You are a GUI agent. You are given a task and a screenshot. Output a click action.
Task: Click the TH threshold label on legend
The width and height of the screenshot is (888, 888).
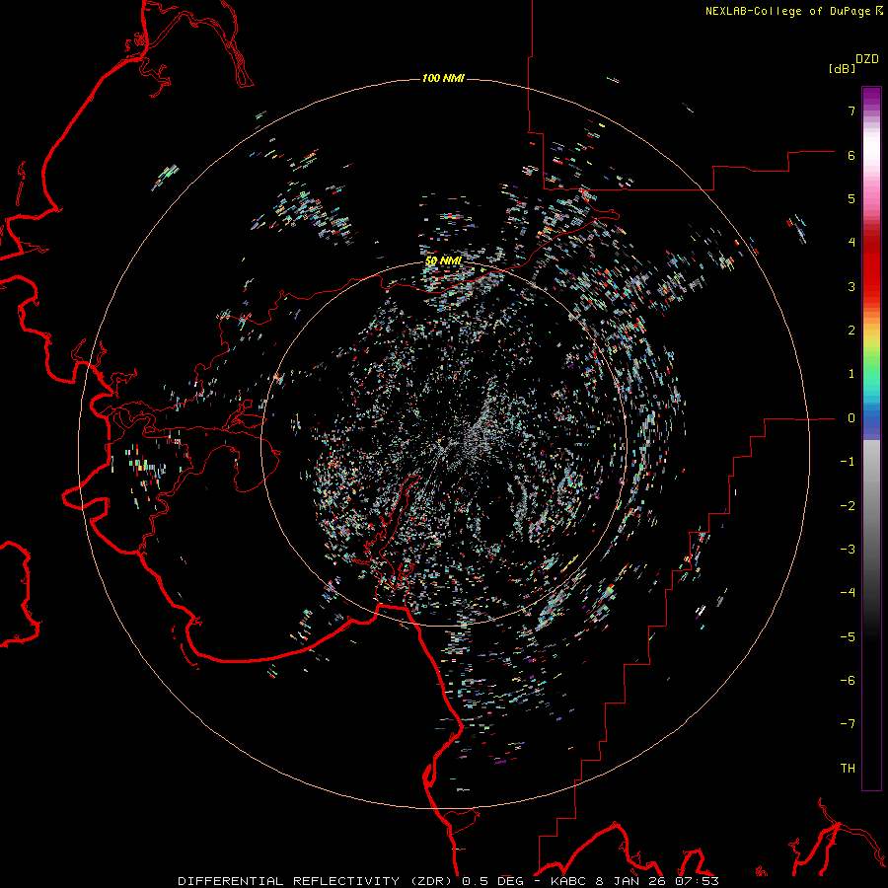[848, 769]
